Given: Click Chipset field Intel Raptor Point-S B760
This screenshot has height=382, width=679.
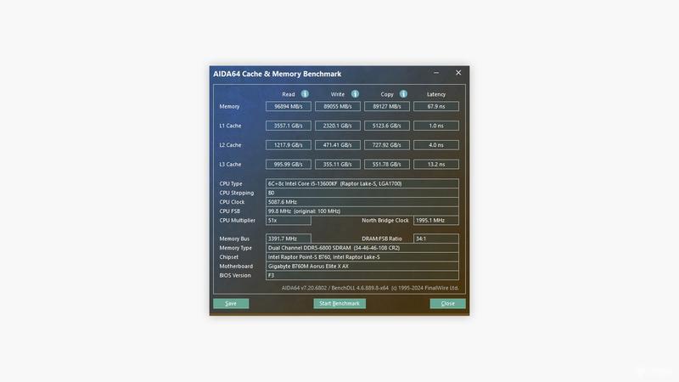Looking at the screenshot, I should coord(362,257).
